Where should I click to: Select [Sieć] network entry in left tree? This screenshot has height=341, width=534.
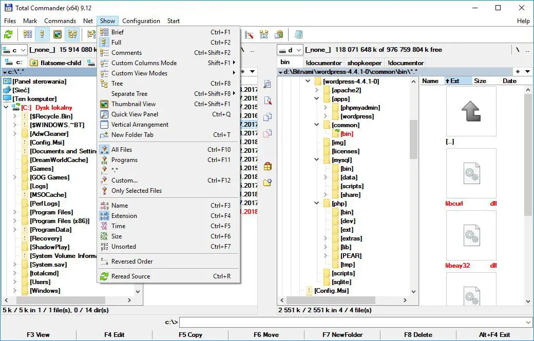point(21,90)
